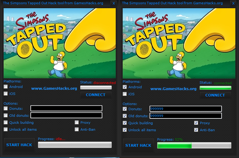Uncheck Anti-Ban in the connected window
Viewport: 239px width, 158px height.
coord(196,130)
